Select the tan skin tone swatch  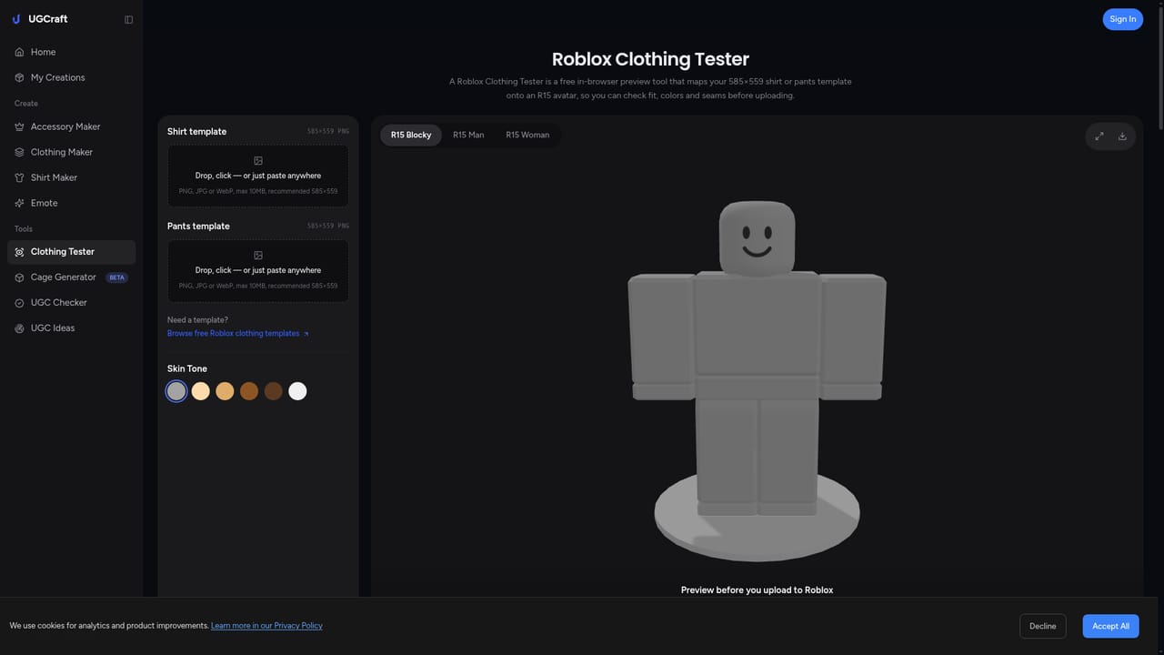(x=225, y=391)
